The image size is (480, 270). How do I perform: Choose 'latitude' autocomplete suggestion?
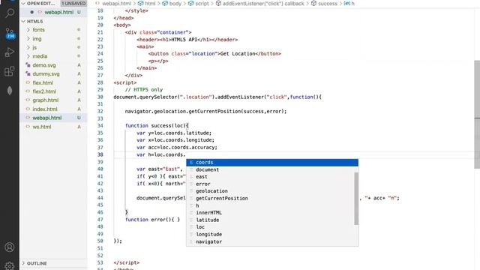click(272, 220)
